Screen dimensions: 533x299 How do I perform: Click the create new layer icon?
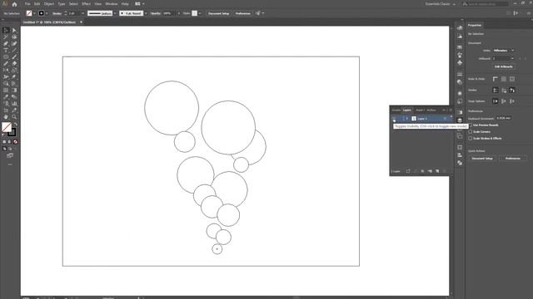click(437, 171)
